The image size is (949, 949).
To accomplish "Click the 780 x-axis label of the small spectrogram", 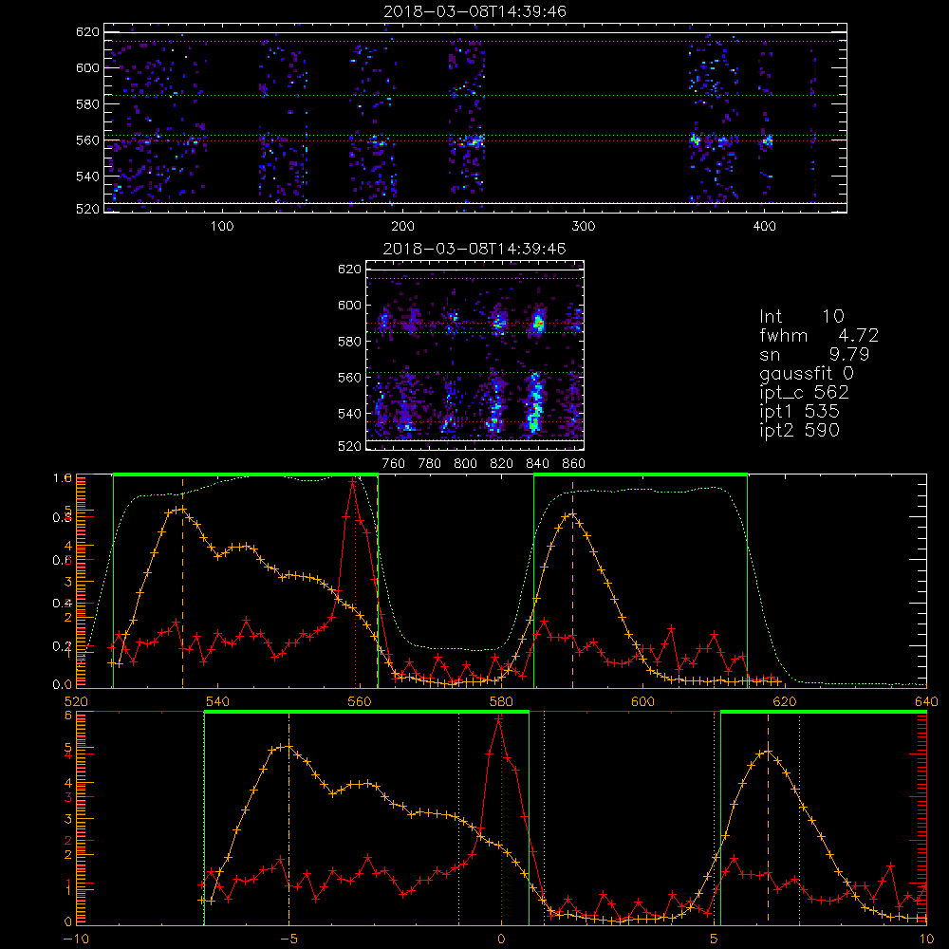I will (x=430, y=464).
